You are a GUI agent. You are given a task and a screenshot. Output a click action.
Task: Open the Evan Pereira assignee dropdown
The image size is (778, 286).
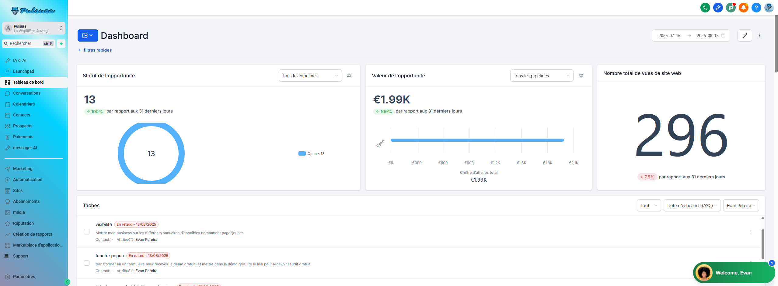741,205
